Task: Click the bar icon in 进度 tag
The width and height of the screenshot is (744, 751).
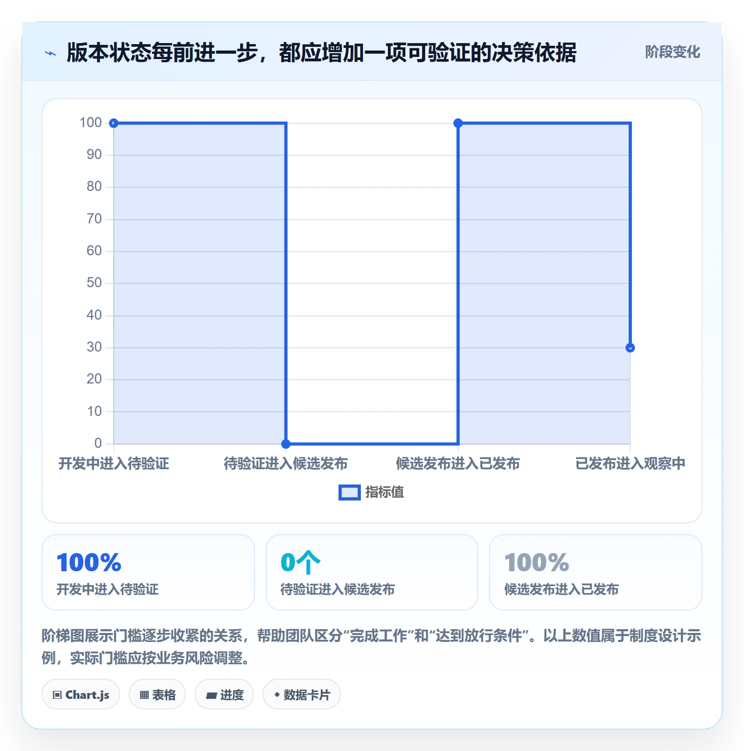Action: [x=211, y=695]
